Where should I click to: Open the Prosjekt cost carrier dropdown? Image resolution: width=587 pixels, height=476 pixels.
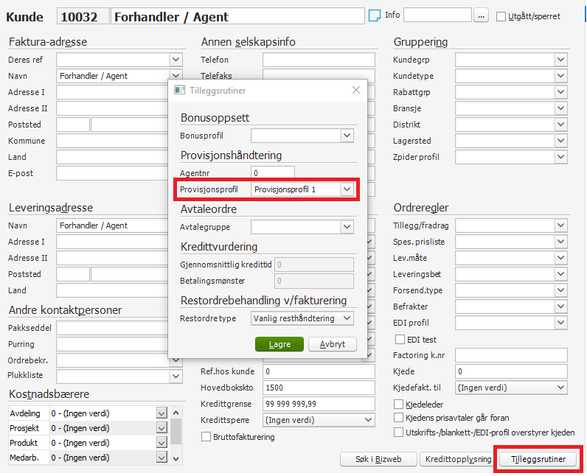click(x=161, y=428)
